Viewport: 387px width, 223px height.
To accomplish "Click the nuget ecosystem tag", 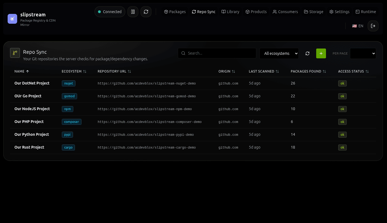I will (x=69, y=83).
